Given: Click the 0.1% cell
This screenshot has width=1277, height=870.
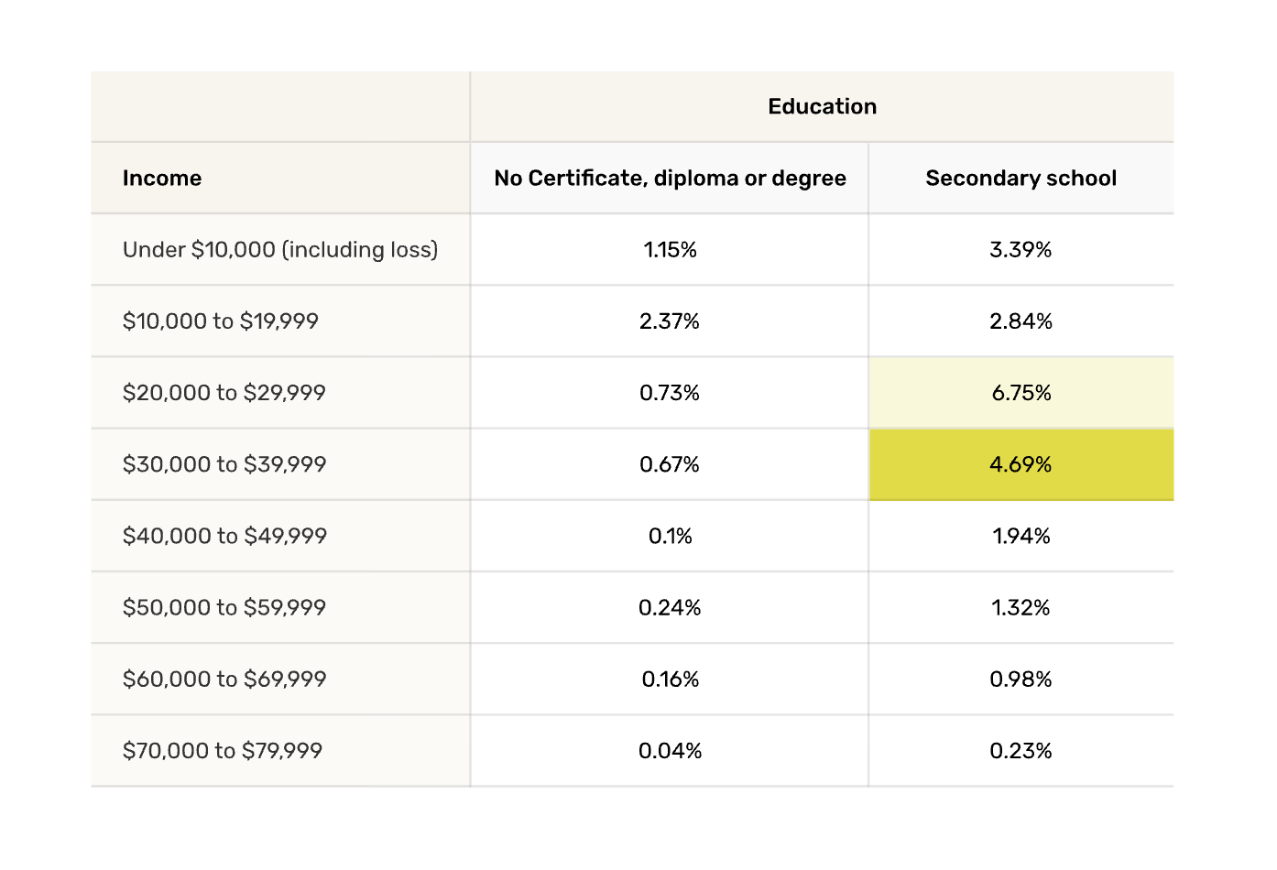Looking at the screenshot, I should [670, 536].
